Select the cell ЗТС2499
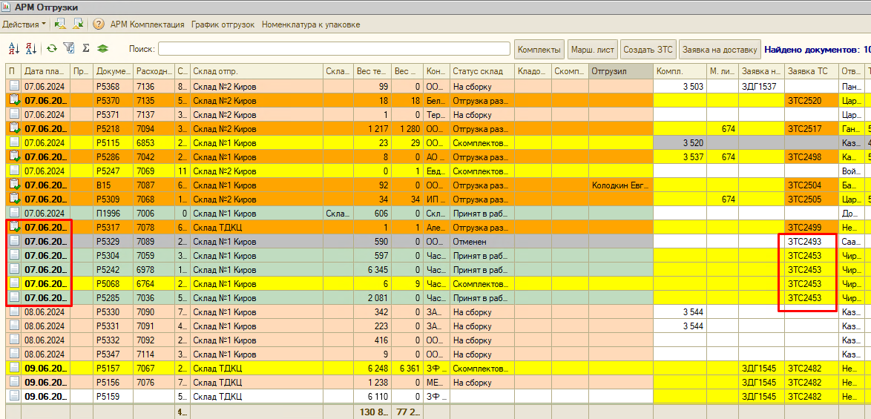 812,227
